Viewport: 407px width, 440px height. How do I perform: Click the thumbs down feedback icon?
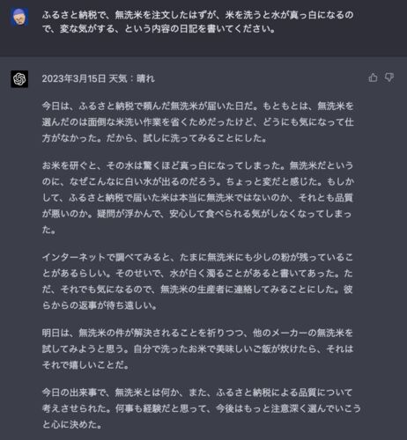[389, 77]
